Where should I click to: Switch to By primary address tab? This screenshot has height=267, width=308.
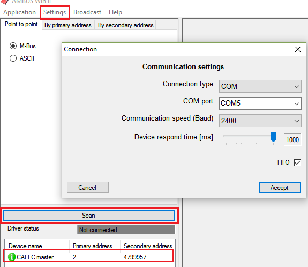point(68,25)
